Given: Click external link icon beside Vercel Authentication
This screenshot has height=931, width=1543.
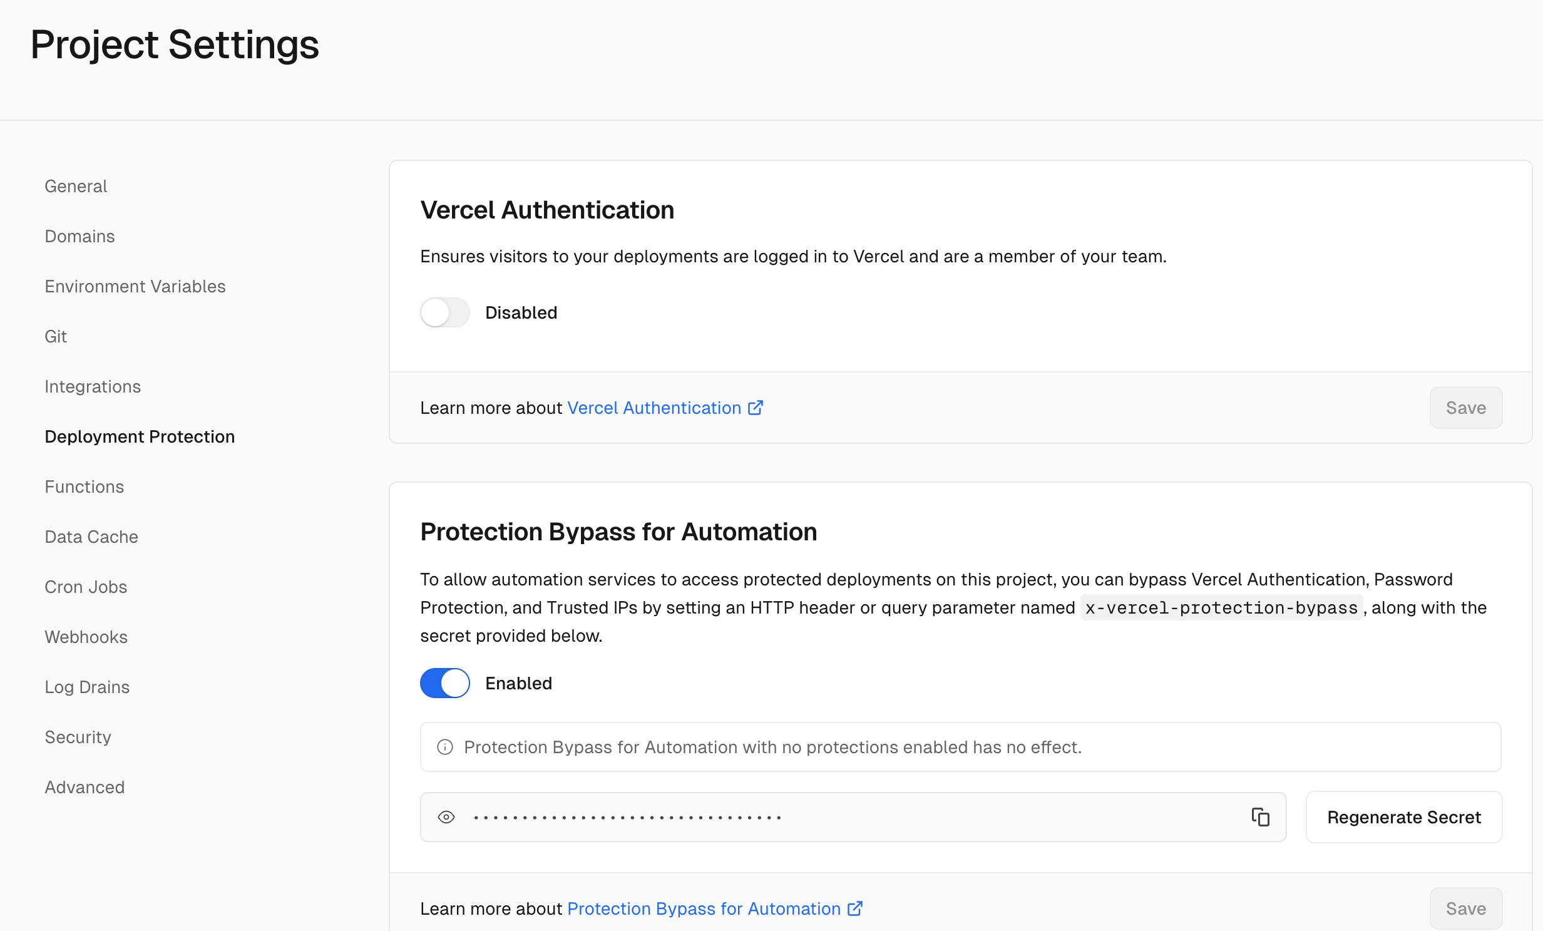Looking at the screenshot, I should click(756, 408).
